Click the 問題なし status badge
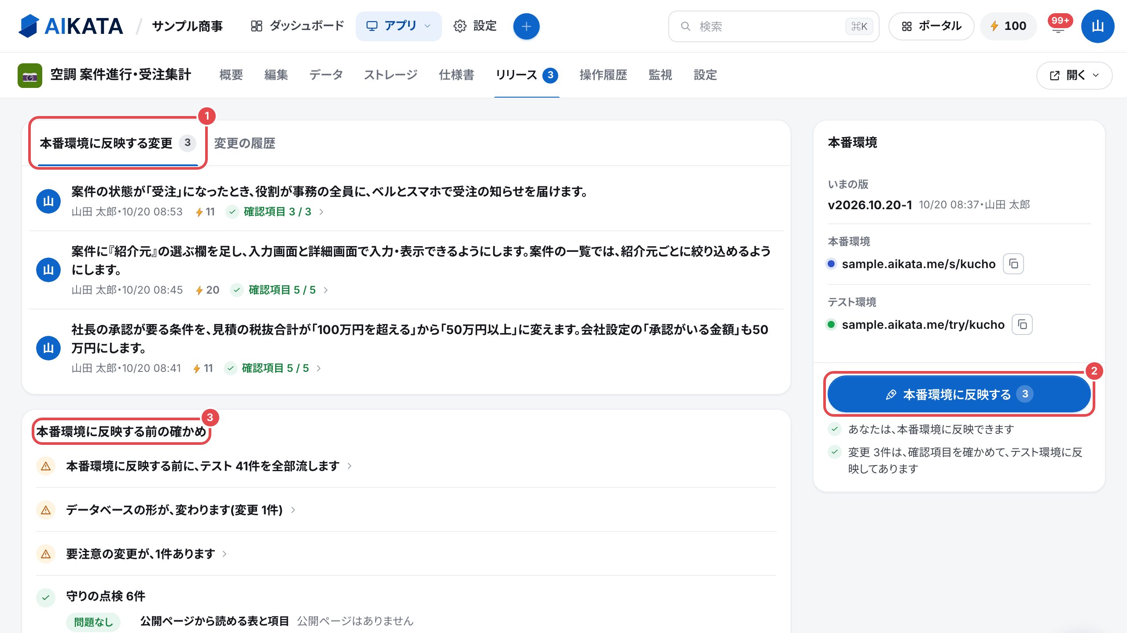 tap(93, 622)
